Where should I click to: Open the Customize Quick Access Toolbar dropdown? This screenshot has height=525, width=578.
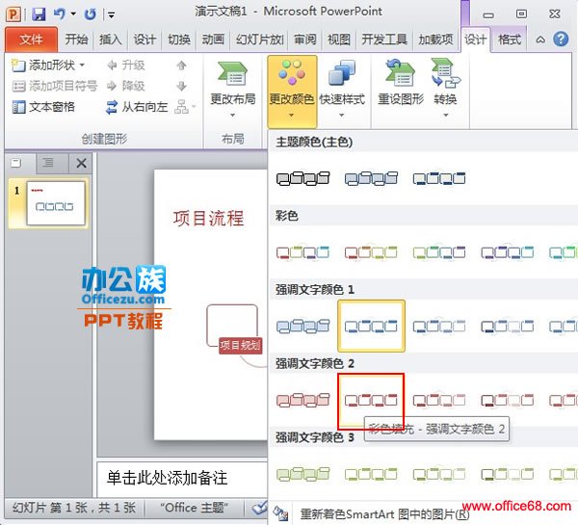coord(111,14)
